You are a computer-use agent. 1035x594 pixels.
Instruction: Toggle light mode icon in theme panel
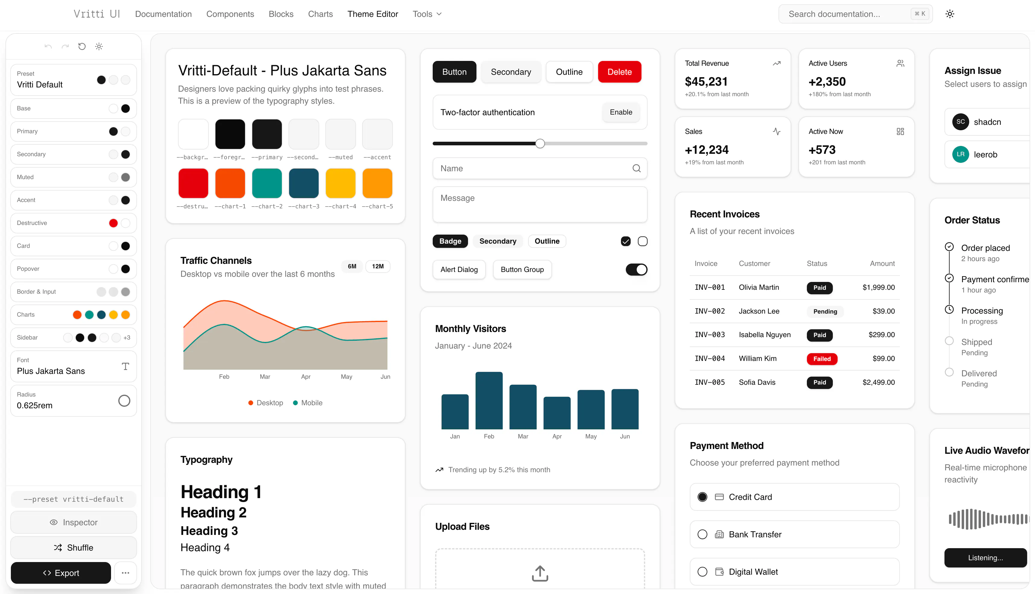[x=99, y=46]
